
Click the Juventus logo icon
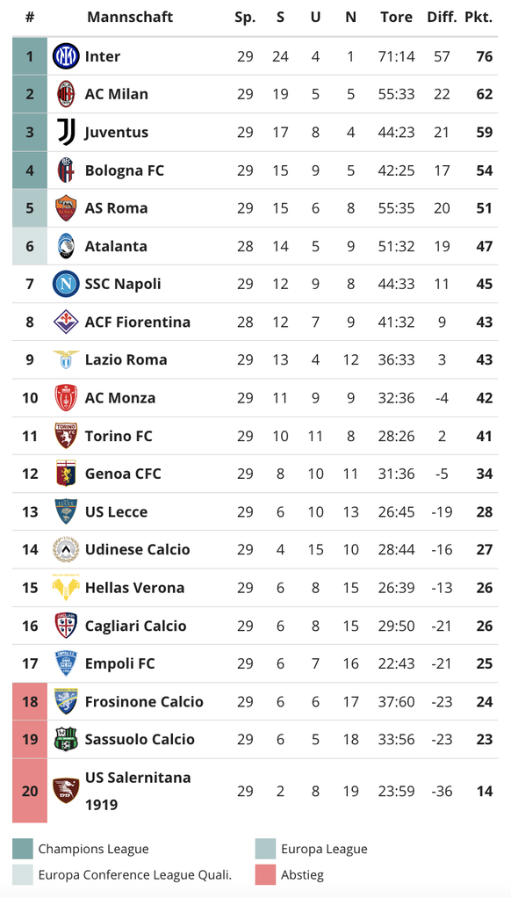[66, 133]
